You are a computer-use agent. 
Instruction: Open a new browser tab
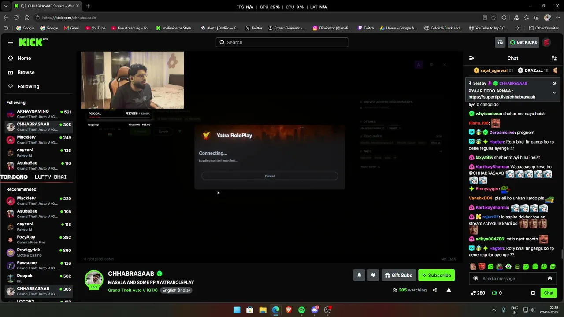[x=88, y=6]
